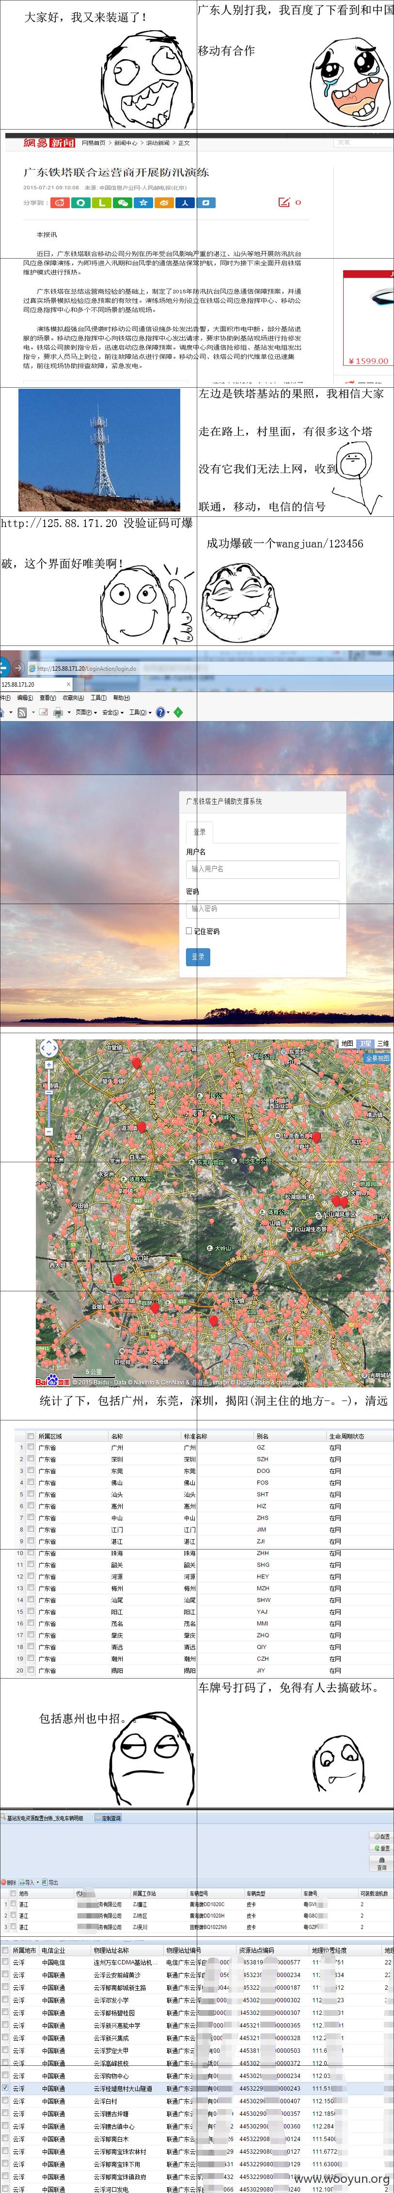Open the 页面(P) dropdown in browser toolbar
This screenshot has width=394, height=2193.
[x=86, y=712]
